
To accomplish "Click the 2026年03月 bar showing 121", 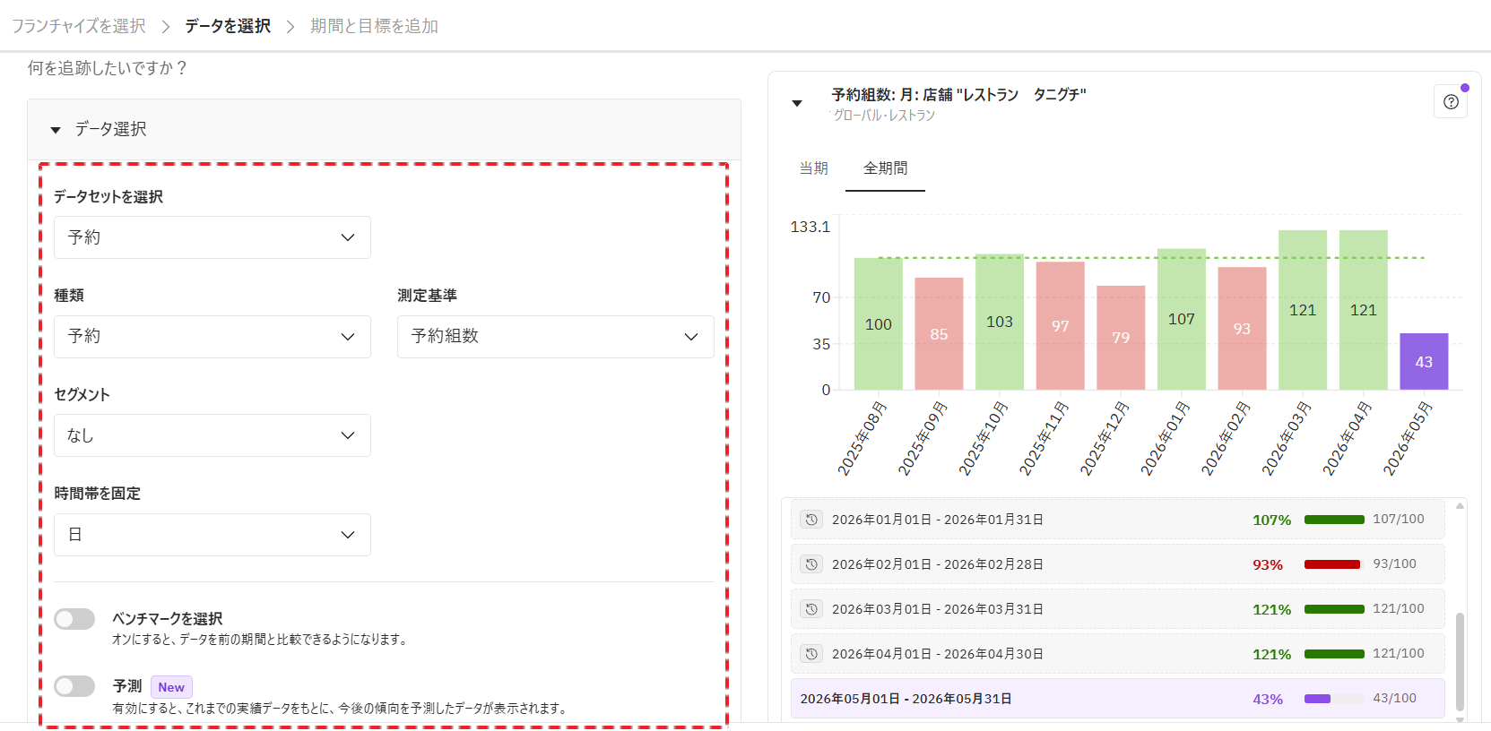I will pyautogui.click(x=1303, y=310).
